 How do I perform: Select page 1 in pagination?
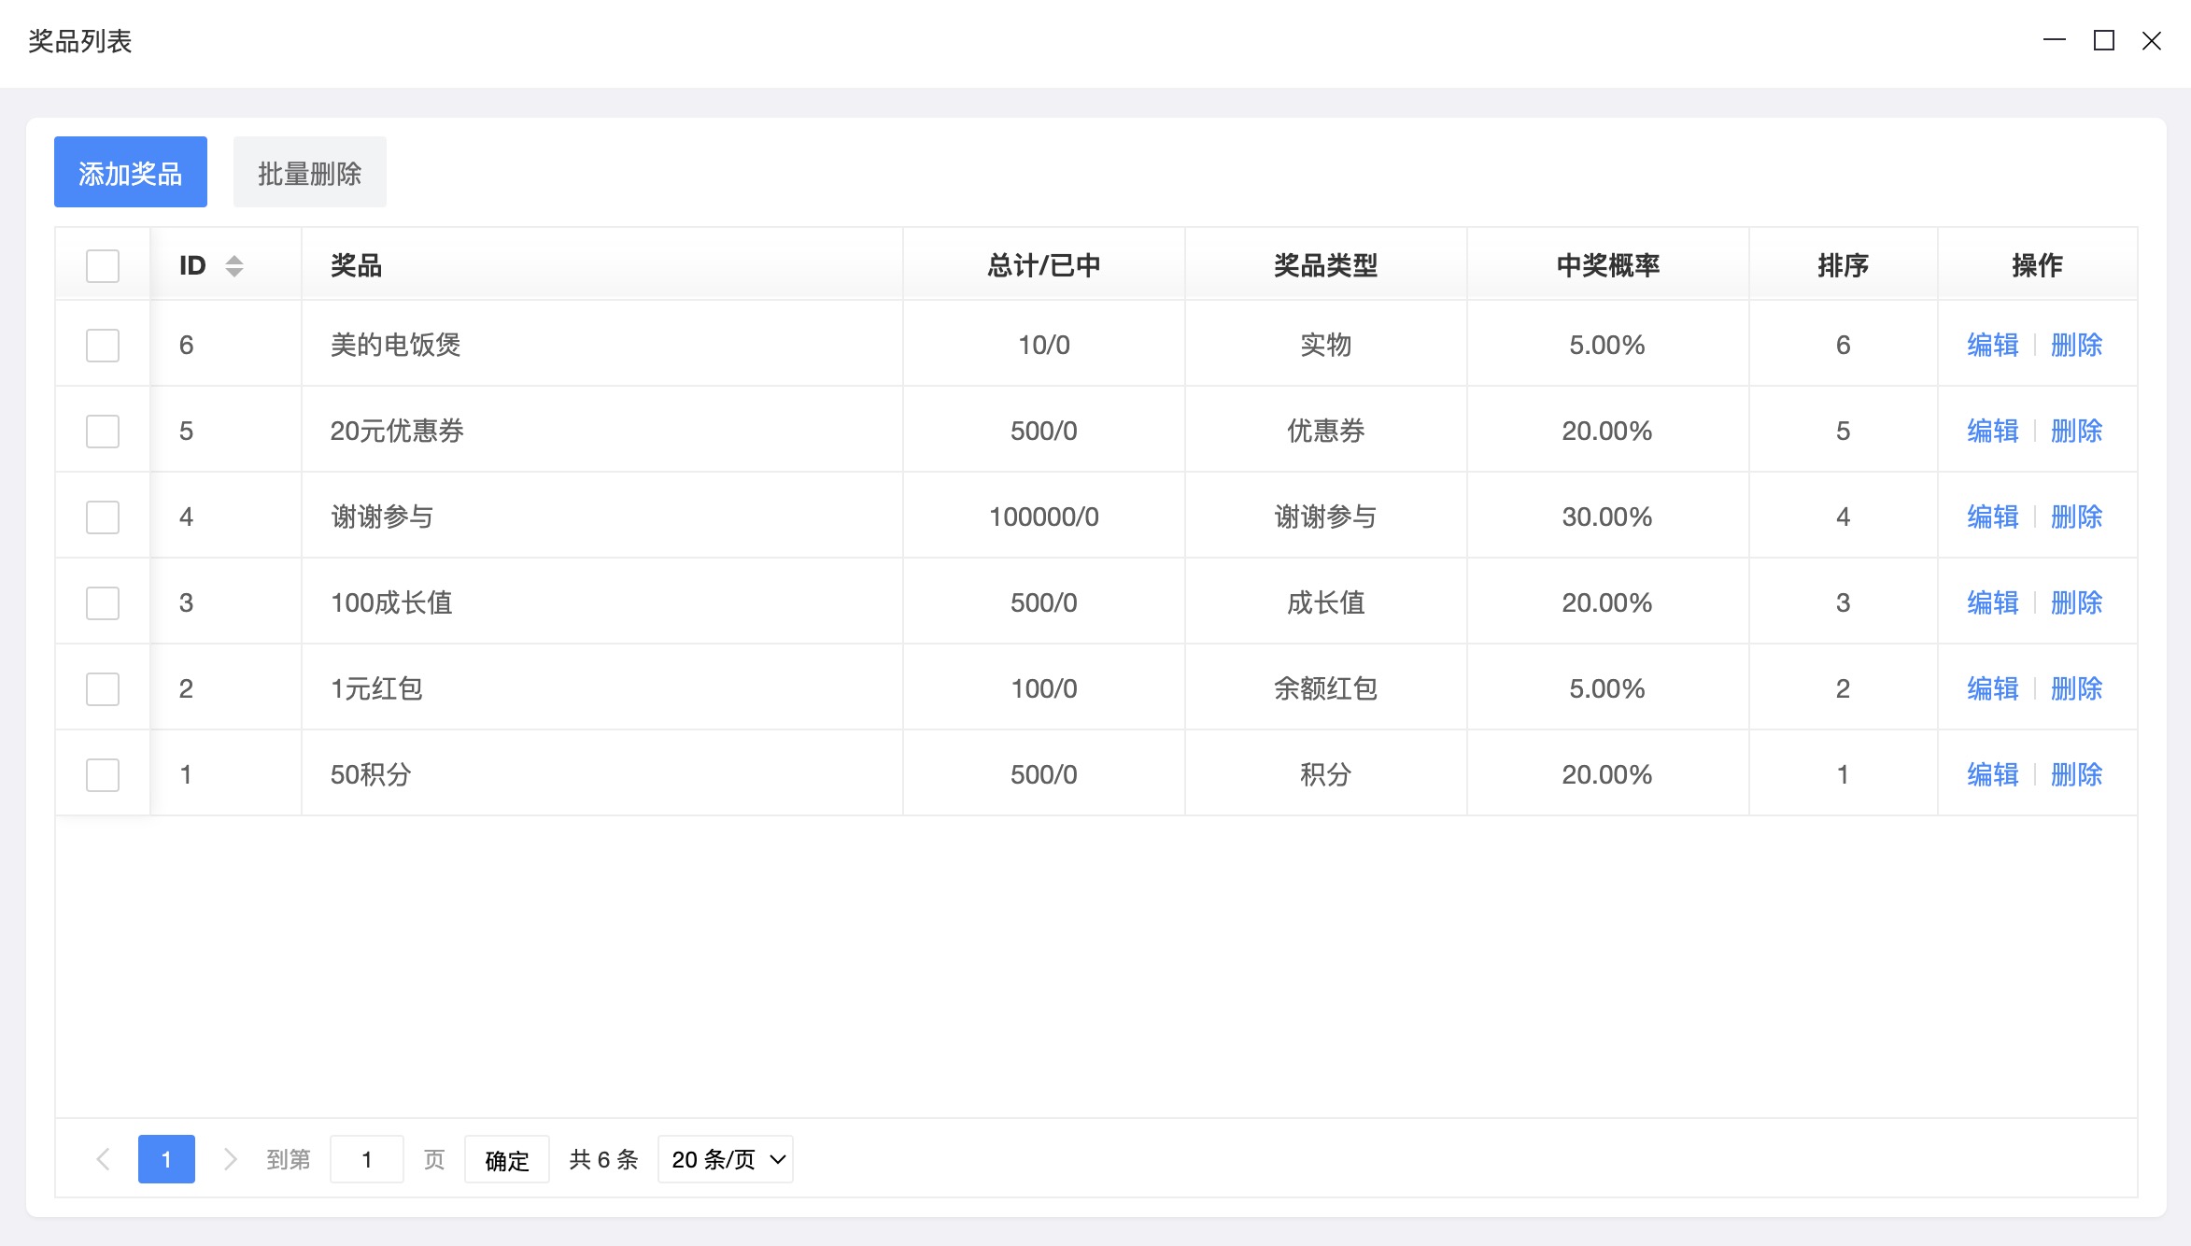click(x=166, y=1159)
